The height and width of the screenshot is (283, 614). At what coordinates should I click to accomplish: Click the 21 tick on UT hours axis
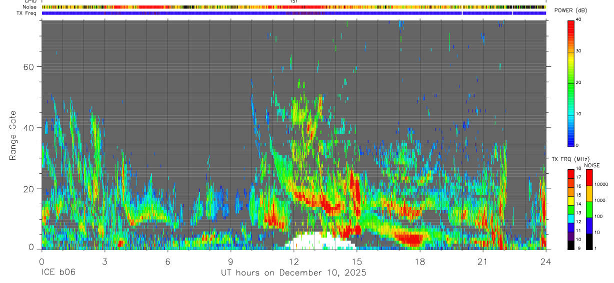[x=483, y=262]
